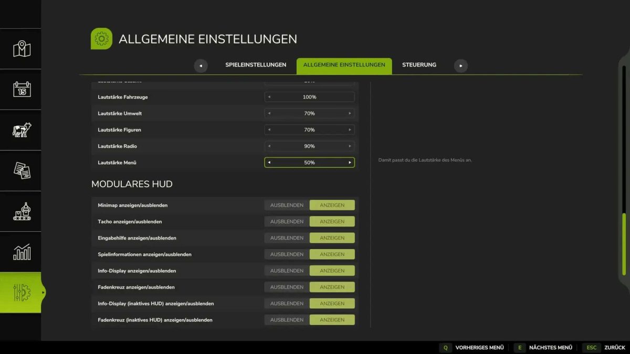Screen dimensions: 630x354
Task: Select the statistics bar chart icon
Action: click(20, 251)
